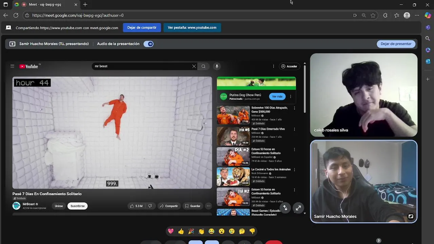Start YouTube voice search microphone
The width and height of the screenshot is (434, 244).
[x=217, y=66]
